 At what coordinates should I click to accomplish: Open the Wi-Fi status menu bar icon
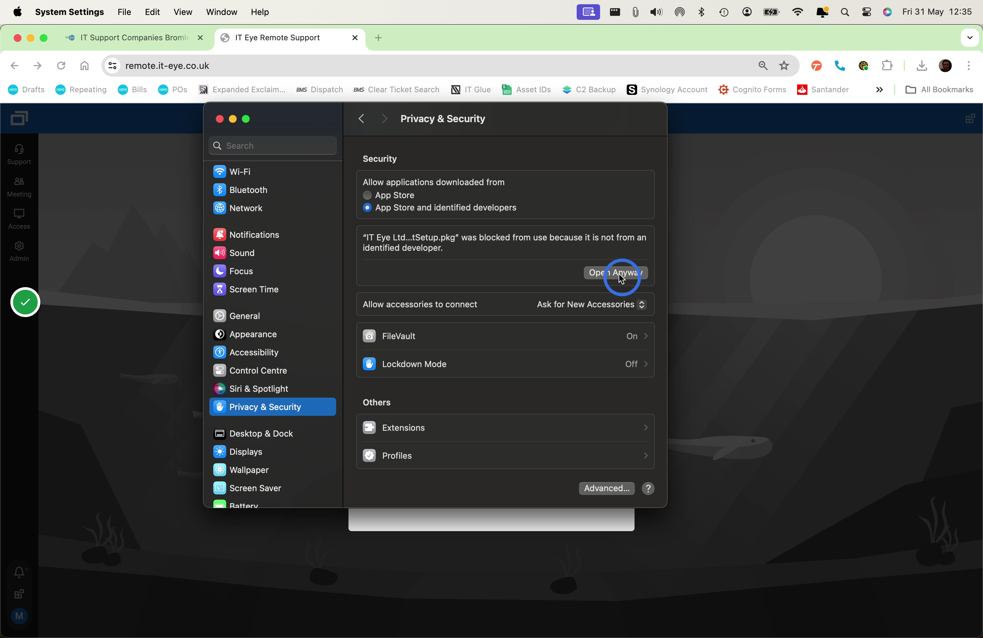pyautogui.click(x=798, y=12)
